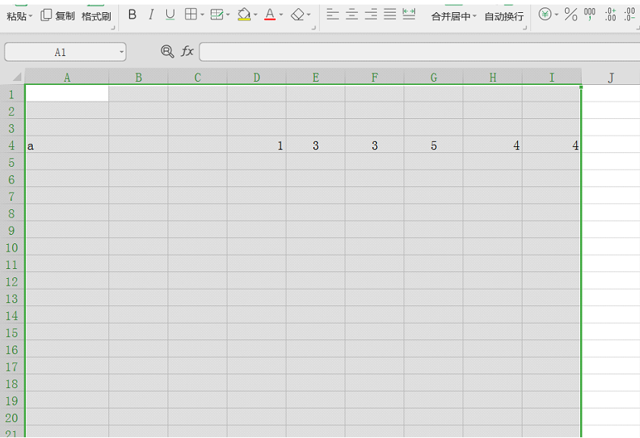
Task: Open 粘贴 paste dropdown arrow
Action: coord(30,17)
